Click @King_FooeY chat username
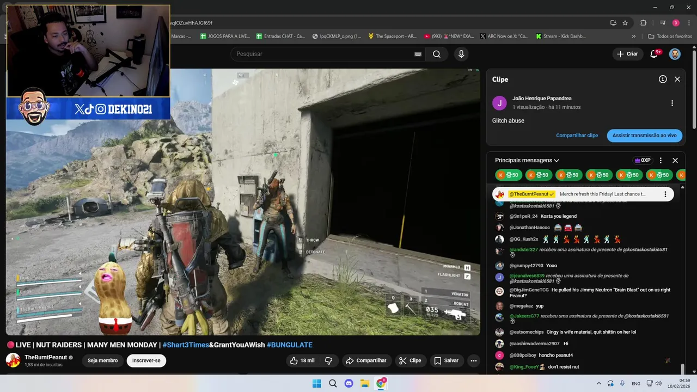This screenshot has width=697, height=392. coord(524,367)
